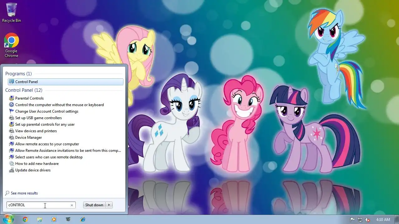Viewport: 399px width, 224px height.
Task: Click the Parental Controls icon
Action: pyautogui.click(x=12, y=98)
